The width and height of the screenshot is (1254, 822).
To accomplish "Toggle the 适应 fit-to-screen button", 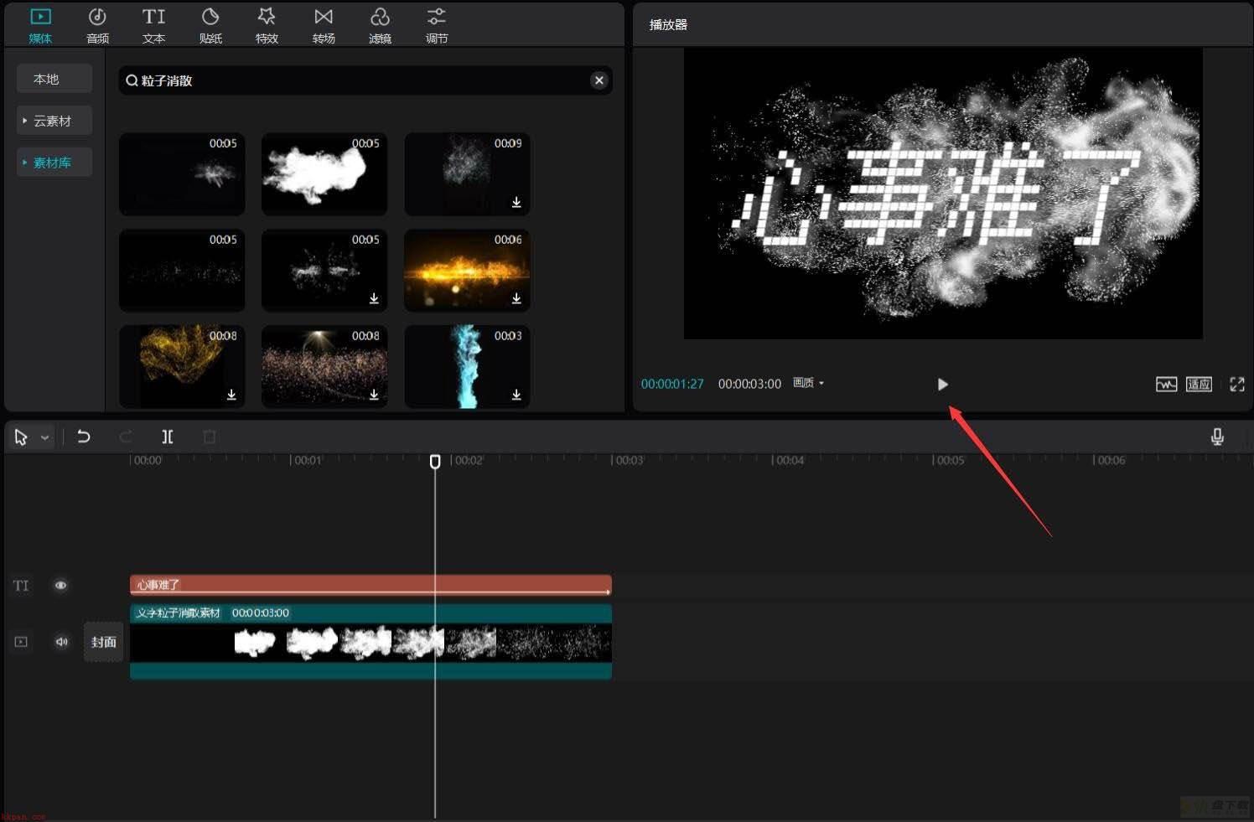I will click(1199, 384).
